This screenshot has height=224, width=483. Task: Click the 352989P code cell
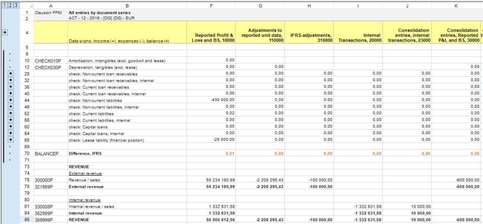click(x=50, y=213)
